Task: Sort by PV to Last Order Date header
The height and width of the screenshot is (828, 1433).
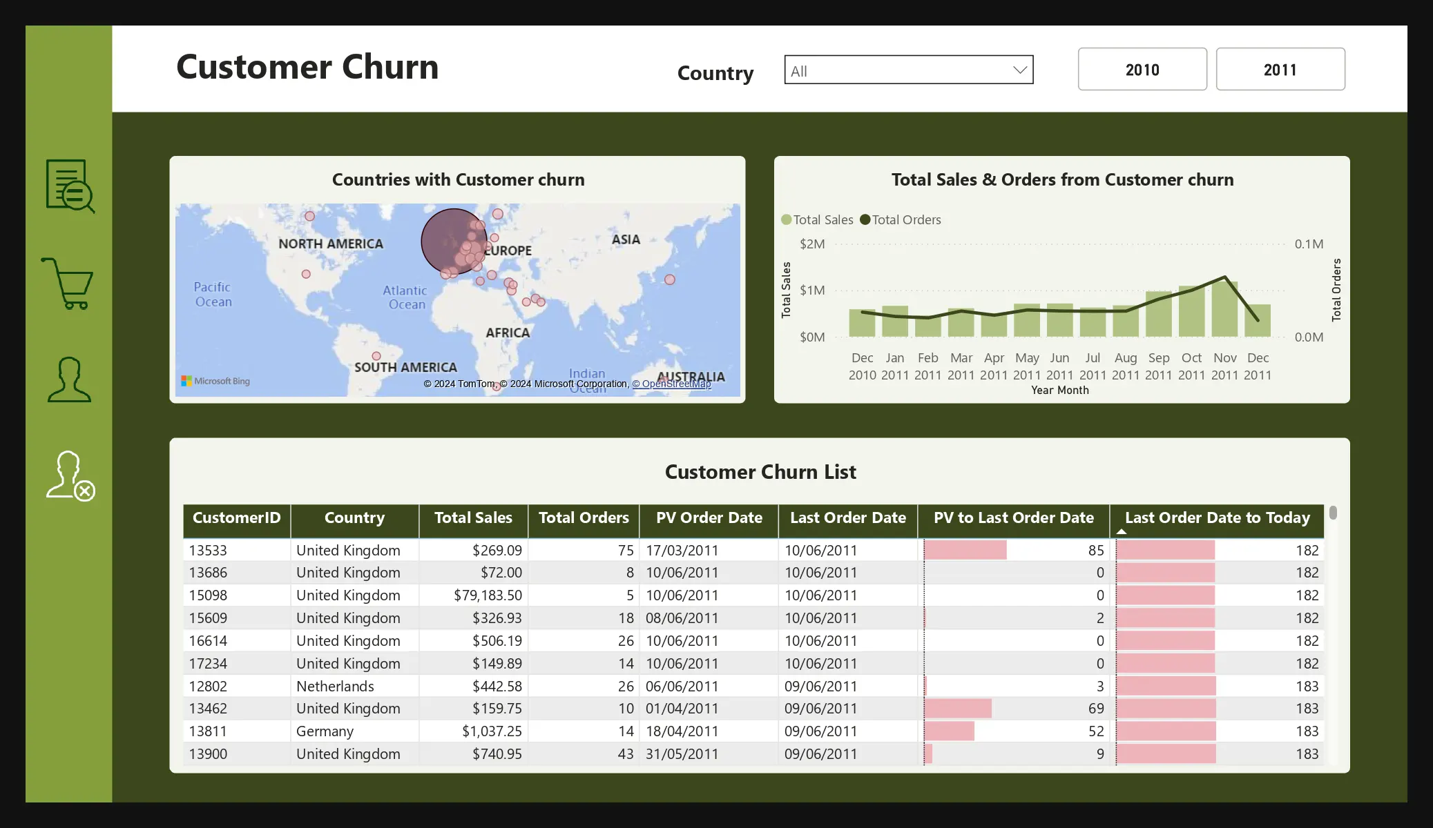Action: (1013, 517)
